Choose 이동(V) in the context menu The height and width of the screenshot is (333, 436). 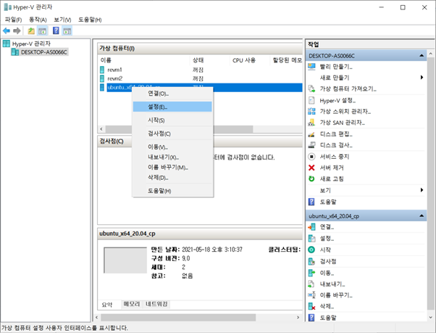[x=172, y=147]
